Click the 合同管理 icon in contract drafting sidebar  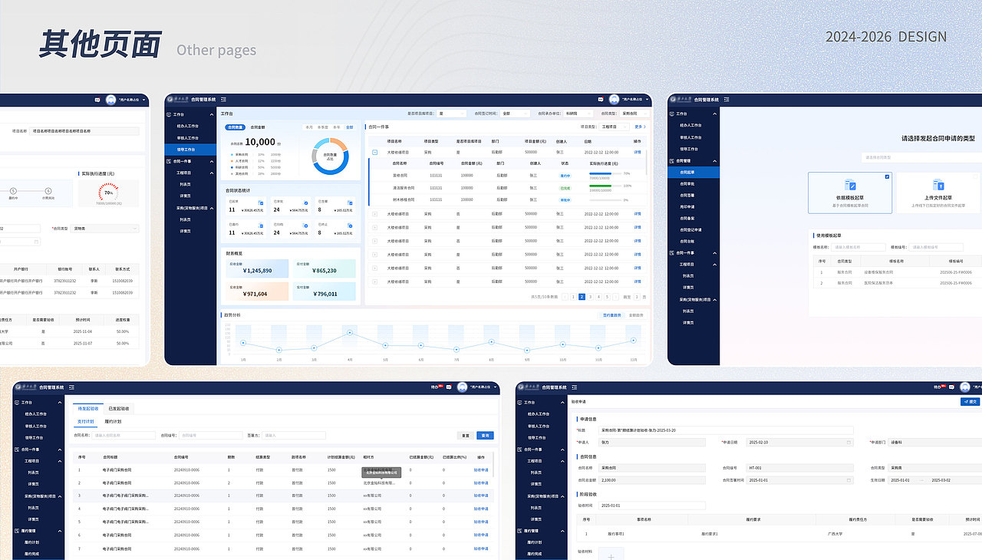672,161
